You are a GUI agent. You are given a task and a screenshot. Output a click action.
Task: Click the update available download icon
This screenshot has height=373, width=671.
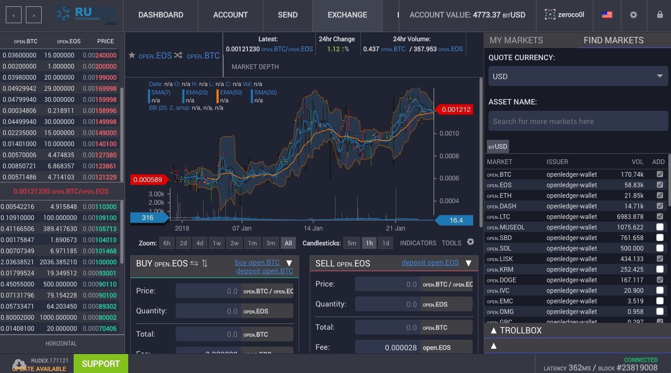coord(20,364)
